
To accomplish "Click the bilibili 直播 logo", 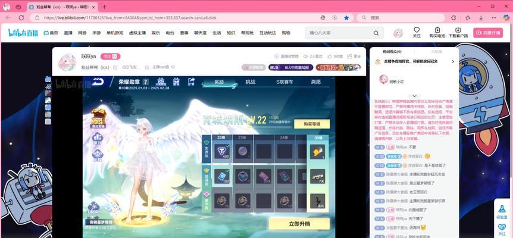I will (24, 33).
